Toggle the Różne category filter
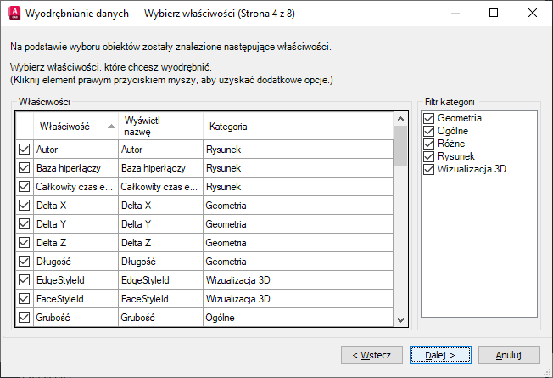Image resolution: width=553 pixels, height=378 pixels. click(x=429, y=144)
